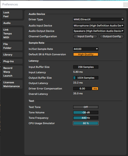The image size is (128, 156).
Task: Close the Preferences window
Action: 125,5
